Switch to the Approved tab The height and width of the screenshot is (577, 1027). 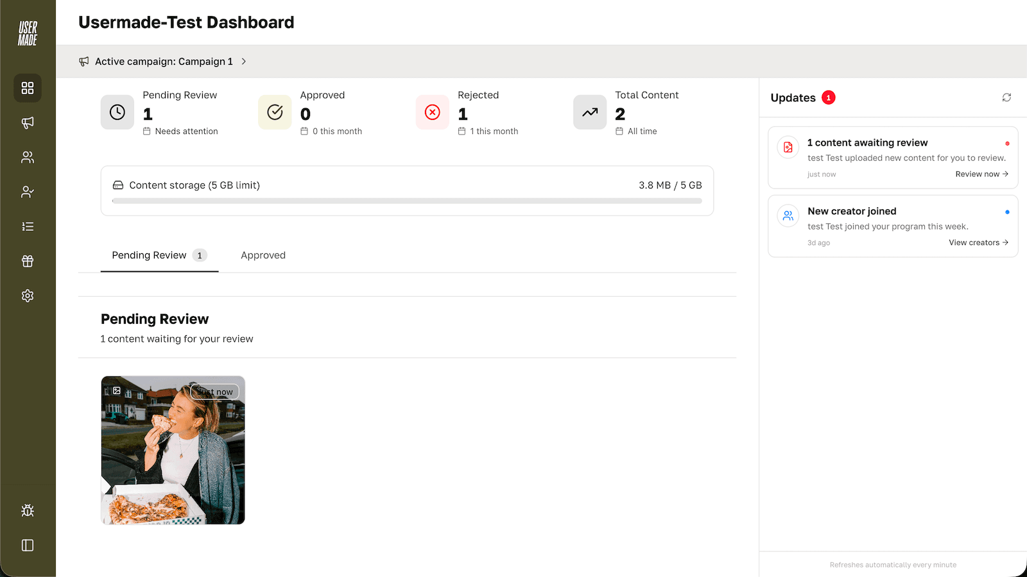click(263, 255)
